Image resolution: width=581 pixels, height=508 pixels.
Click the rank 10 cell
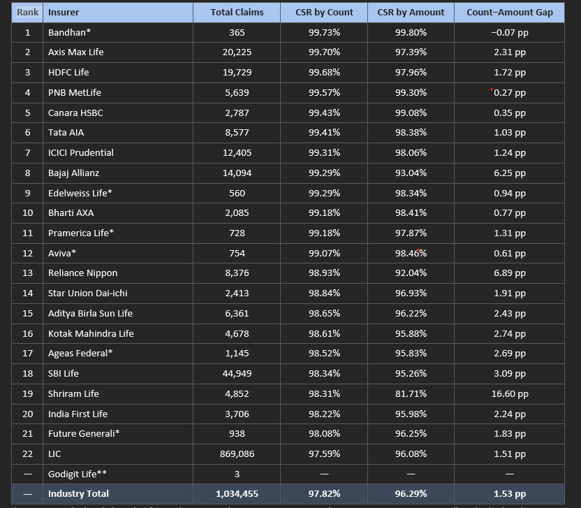point(27,213)
